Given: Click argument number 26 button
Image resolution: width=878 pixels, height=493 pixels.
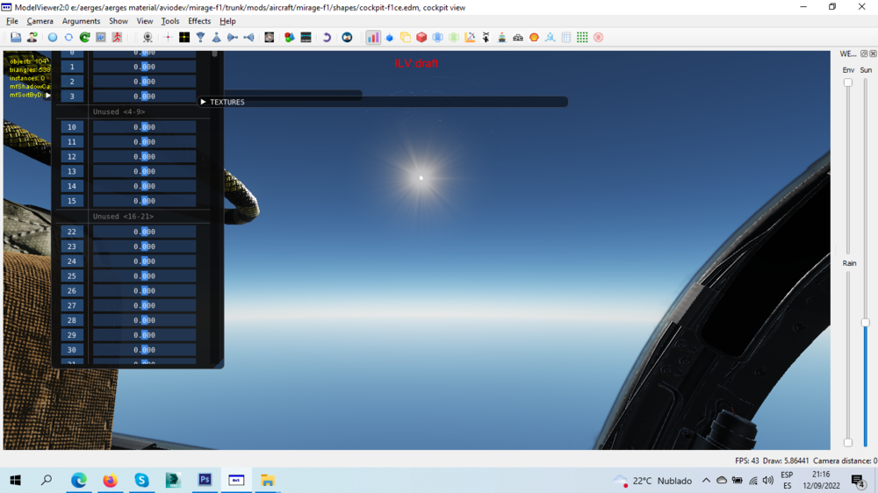Looking at the screenshot, I should [x=72, y=290].
